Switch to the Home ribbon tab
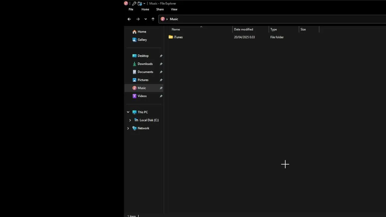 point(145,9)
